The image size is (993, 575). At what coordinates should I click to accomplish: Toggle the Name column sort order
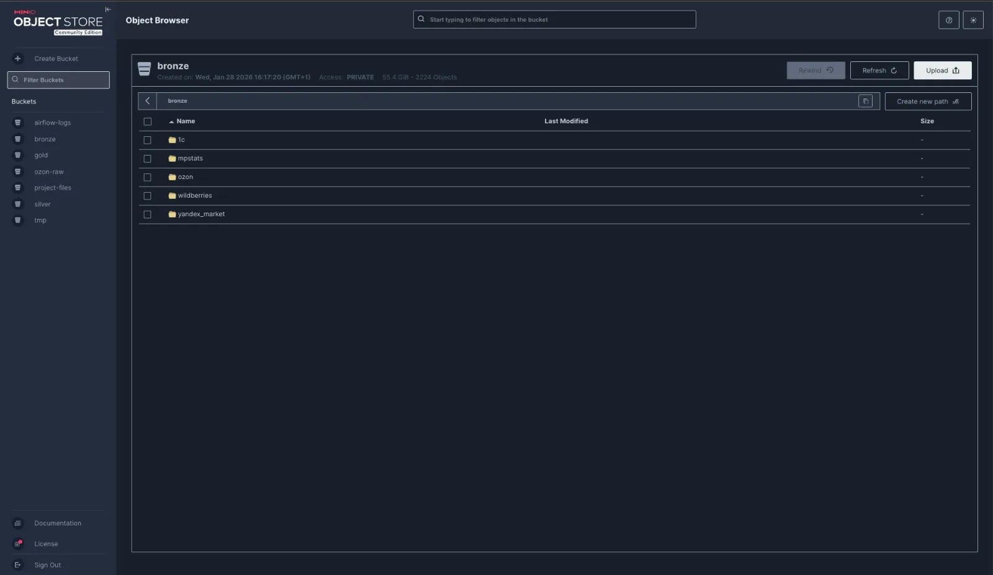tap(184, 121)
